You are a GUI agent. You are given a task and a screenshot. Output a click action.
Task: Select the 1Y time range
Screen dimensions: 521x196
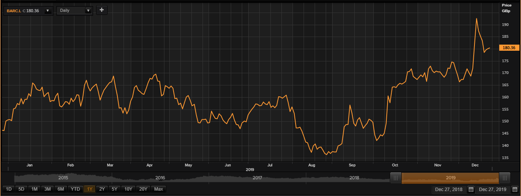coord(90,189)
